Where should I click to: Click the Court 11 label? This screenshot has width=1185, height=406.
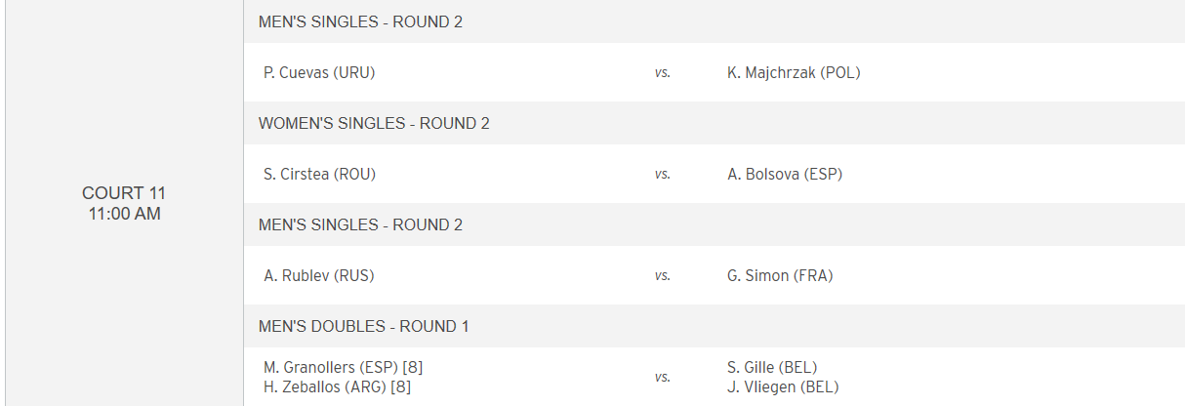click(x=124, y=193)
